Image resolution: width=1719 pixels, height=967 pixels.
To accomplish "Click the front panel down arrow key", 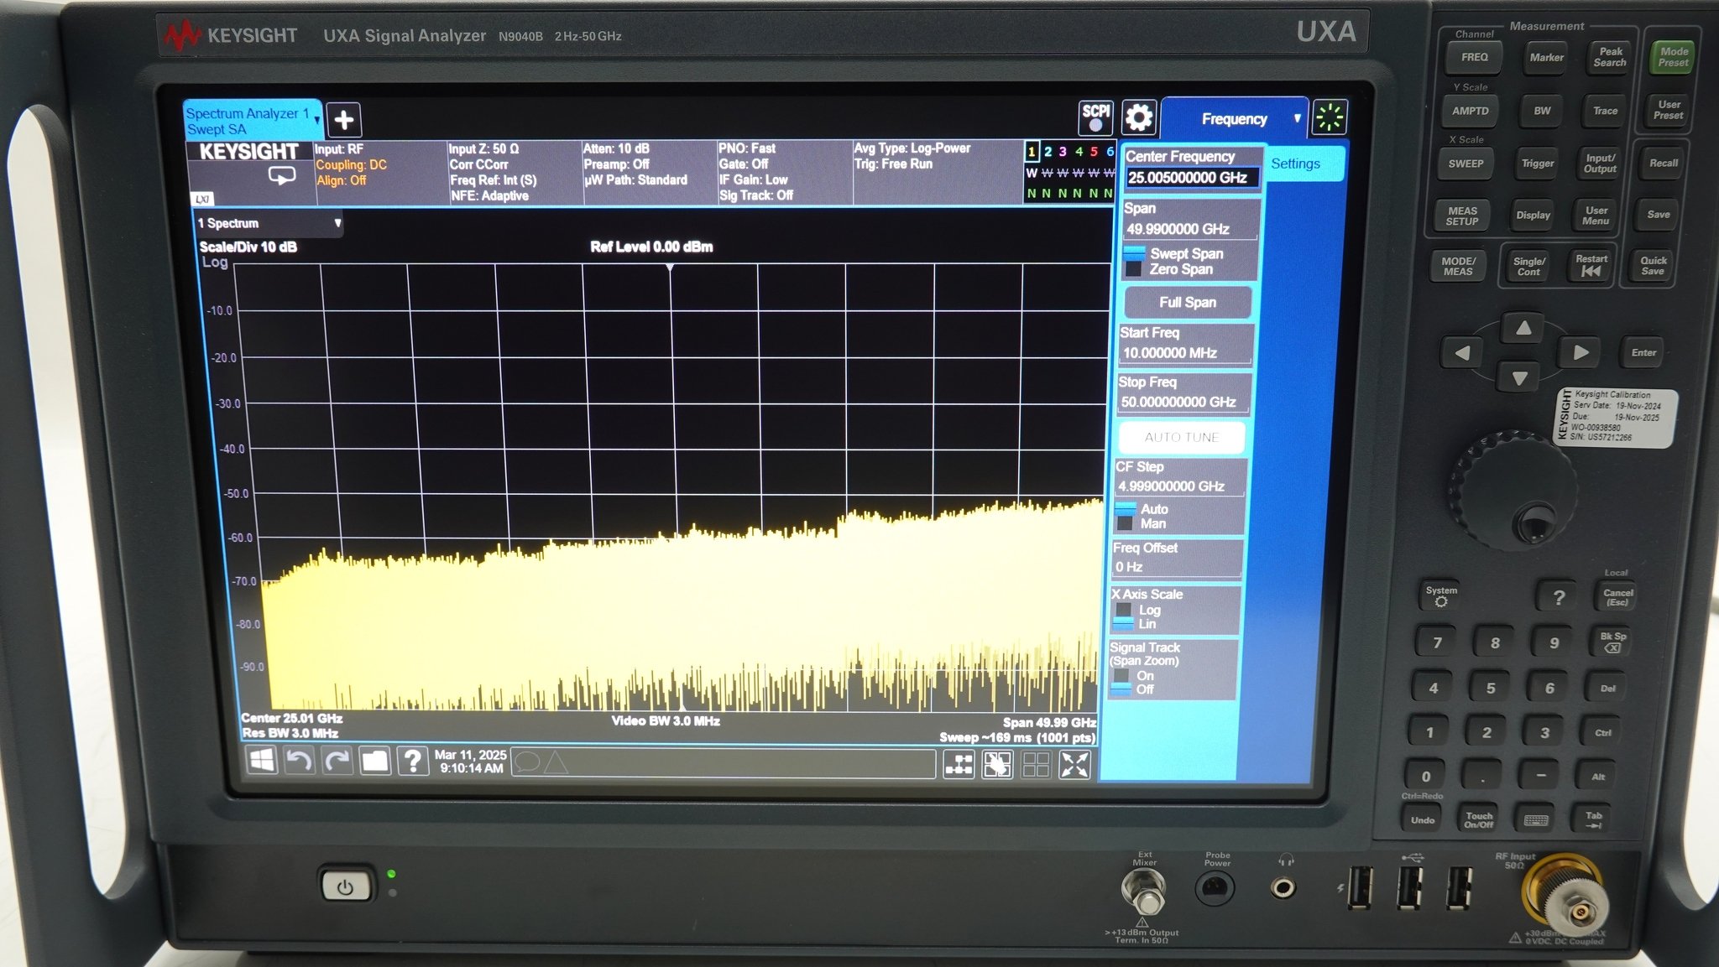I will 1519,378.
